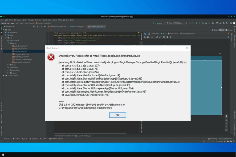Click the zoom in plus on design surface
The image size is (236, 157).
pyautogui.click(x=226, y=120)
